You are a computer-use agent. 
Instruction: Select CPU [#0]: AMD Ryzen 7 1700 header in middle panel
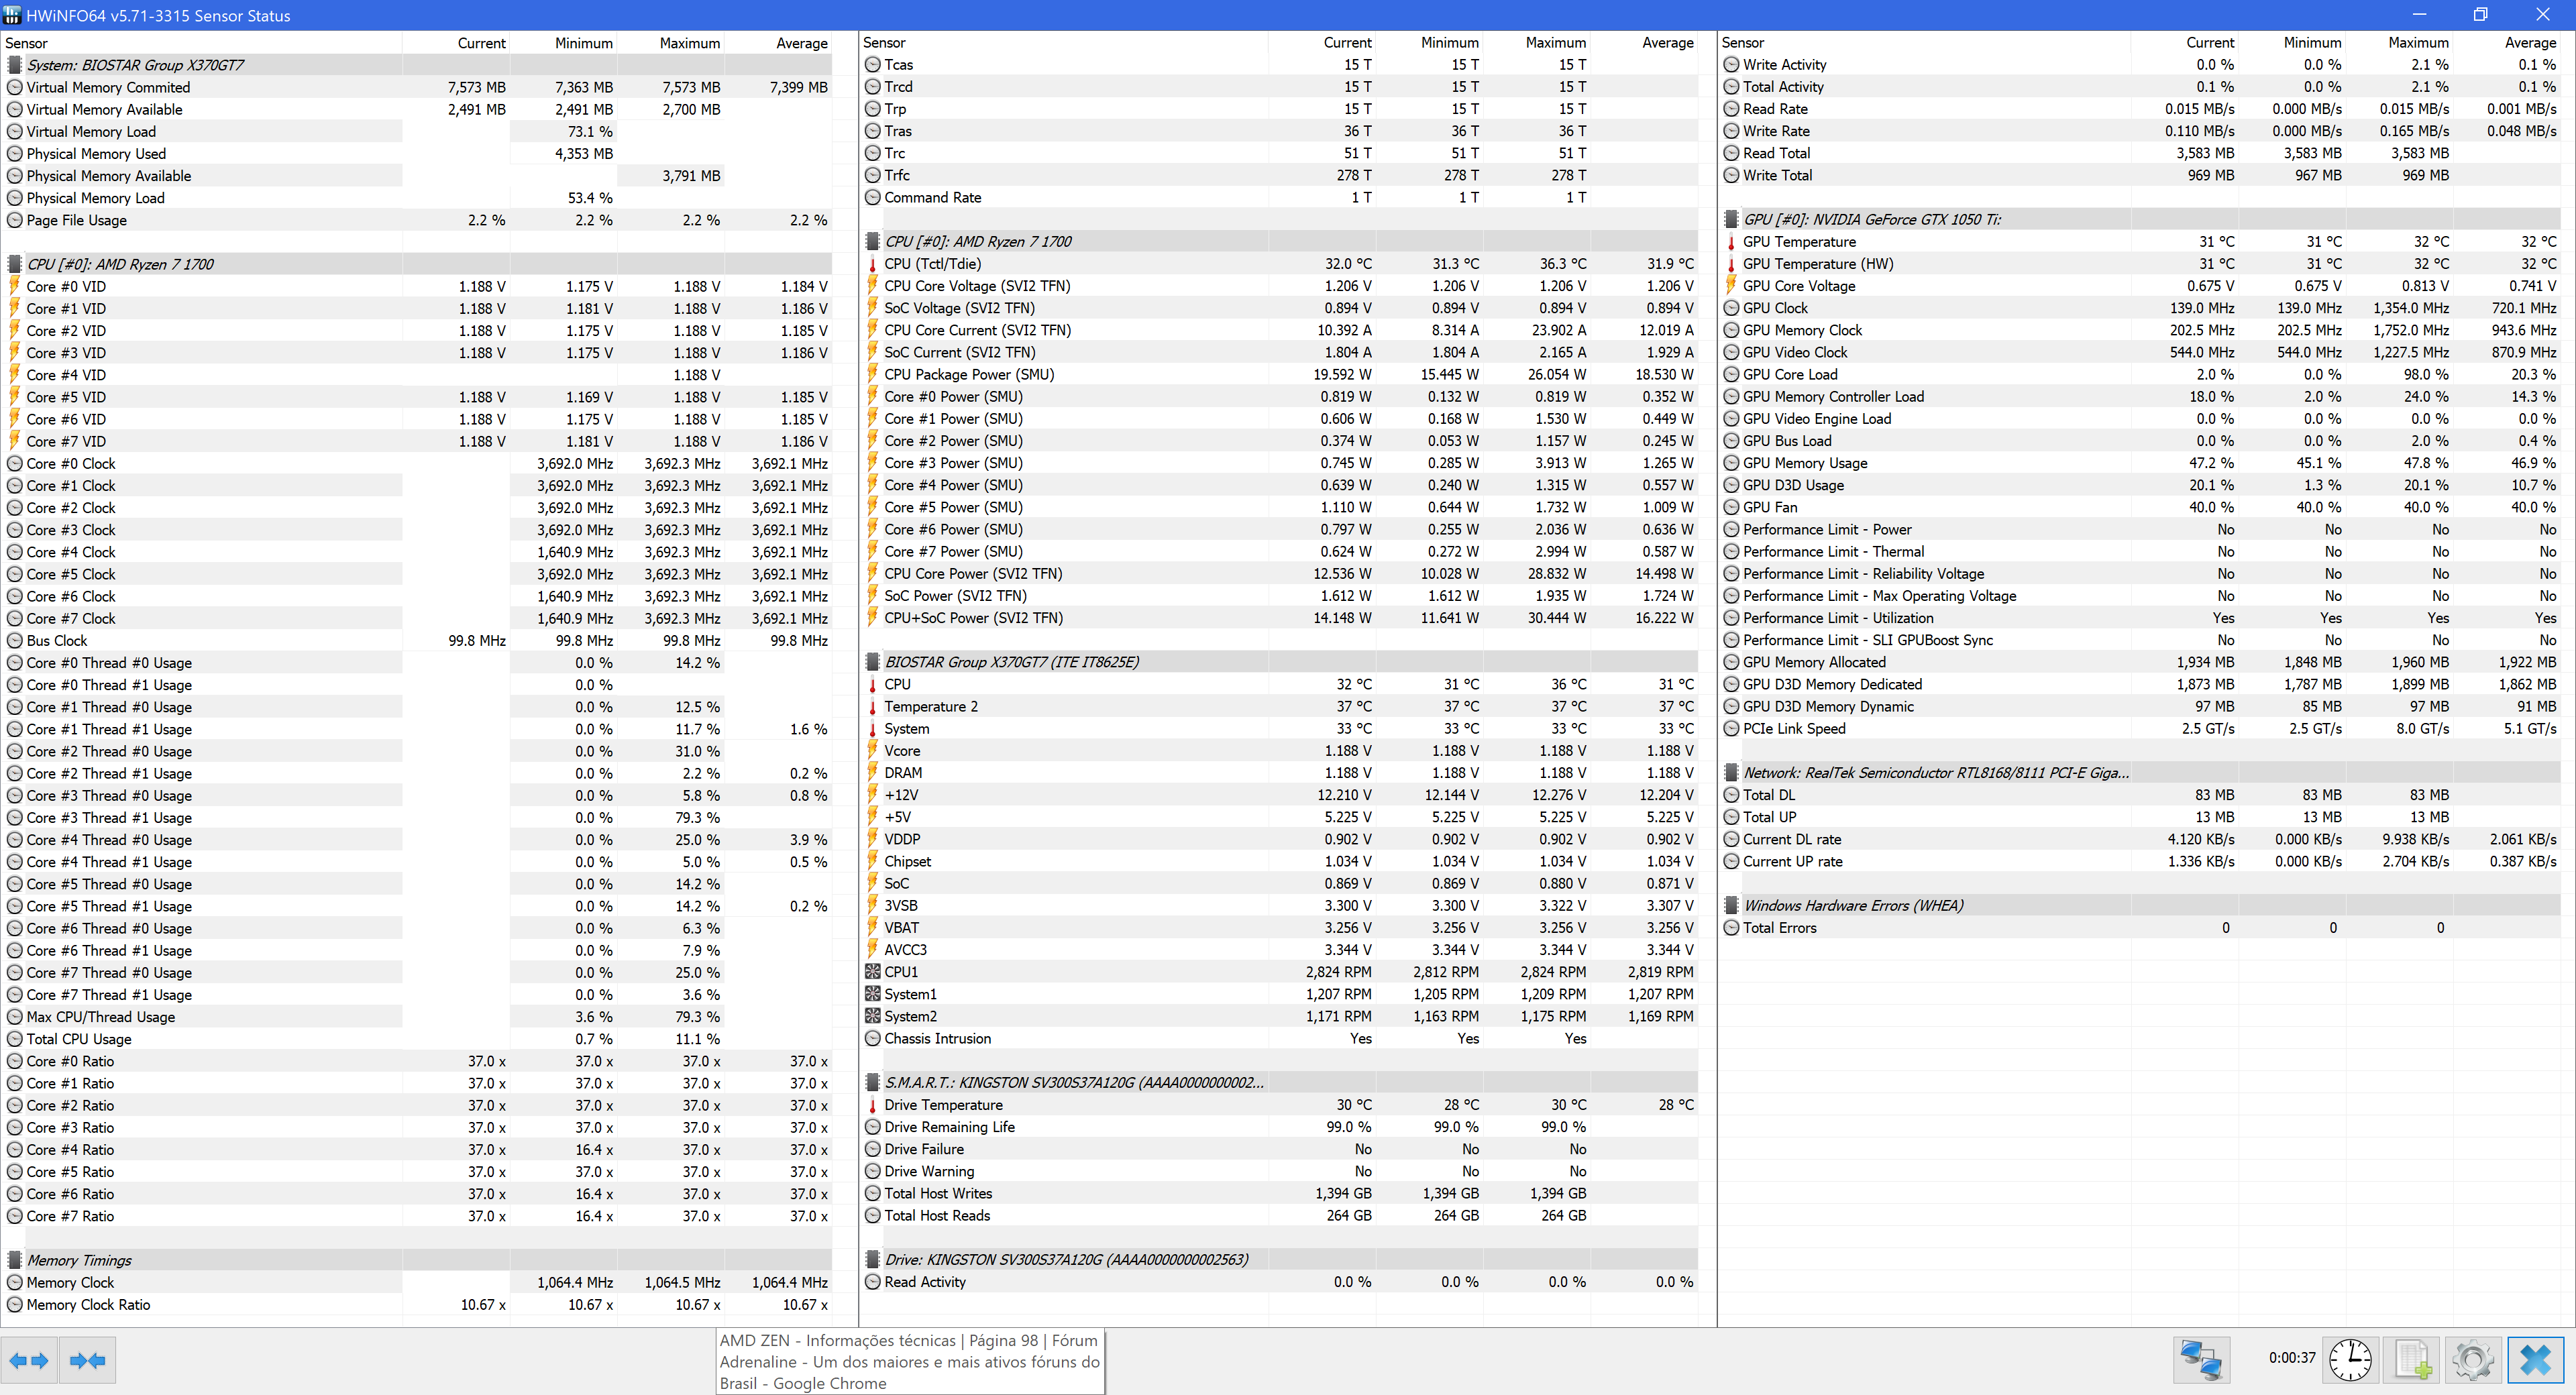coord(1280,242)
